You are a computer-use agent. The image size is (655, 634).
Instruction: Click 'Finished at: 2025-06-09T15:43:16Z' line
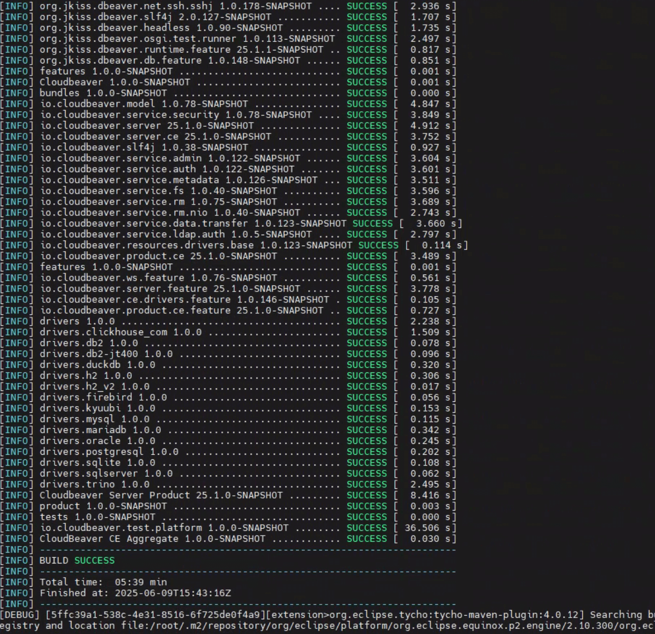coord(135,593)
